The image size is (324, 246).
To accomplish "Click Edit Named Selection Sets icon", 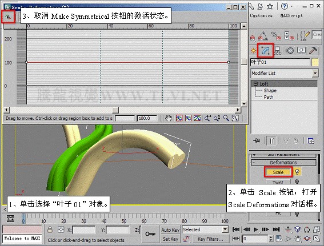I will point(305,36).
